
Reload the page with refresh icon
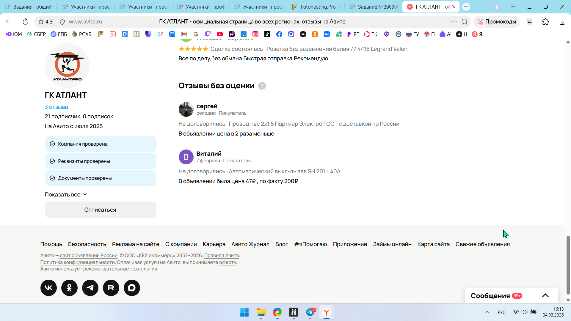pyautogui.click(x=25, y=22)
